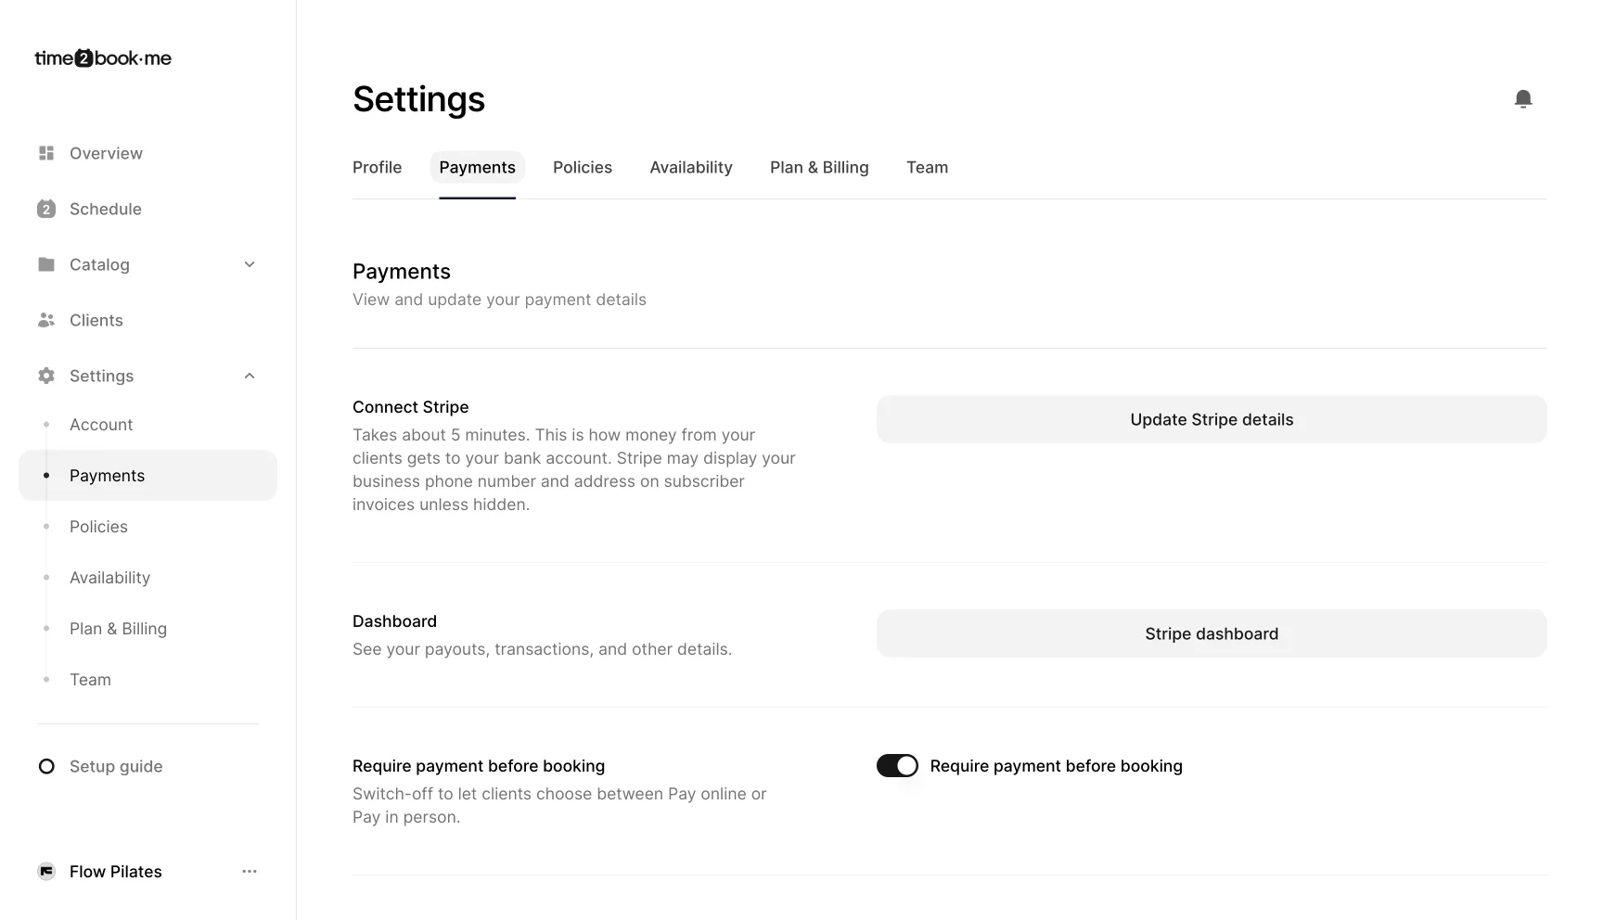Go to Account in sidebar settings
The height and width of the screenshot is (920, 1603).
coord(101,424)
